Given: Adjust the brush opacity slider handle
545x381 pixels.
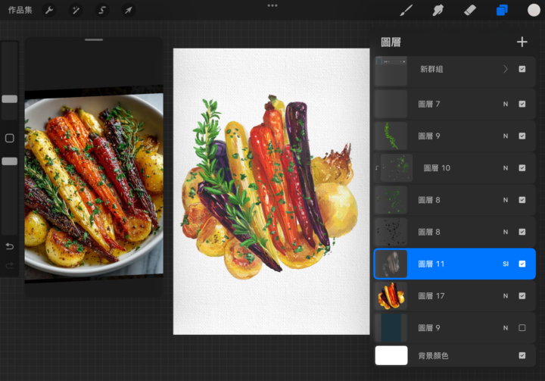Looking at the screenshot, I should coord(10,161).
